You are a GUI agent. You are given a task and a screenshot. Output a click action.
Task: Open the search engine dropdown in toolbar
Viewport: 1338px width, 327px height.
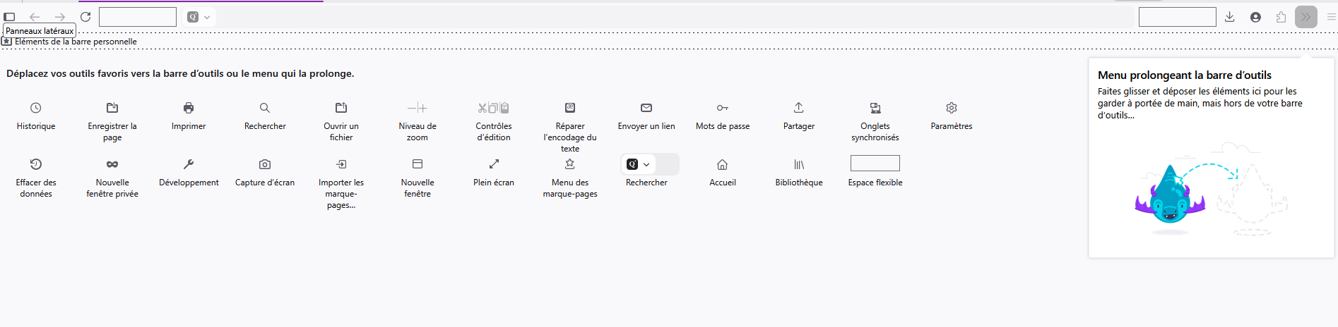(x=199, y=17)
